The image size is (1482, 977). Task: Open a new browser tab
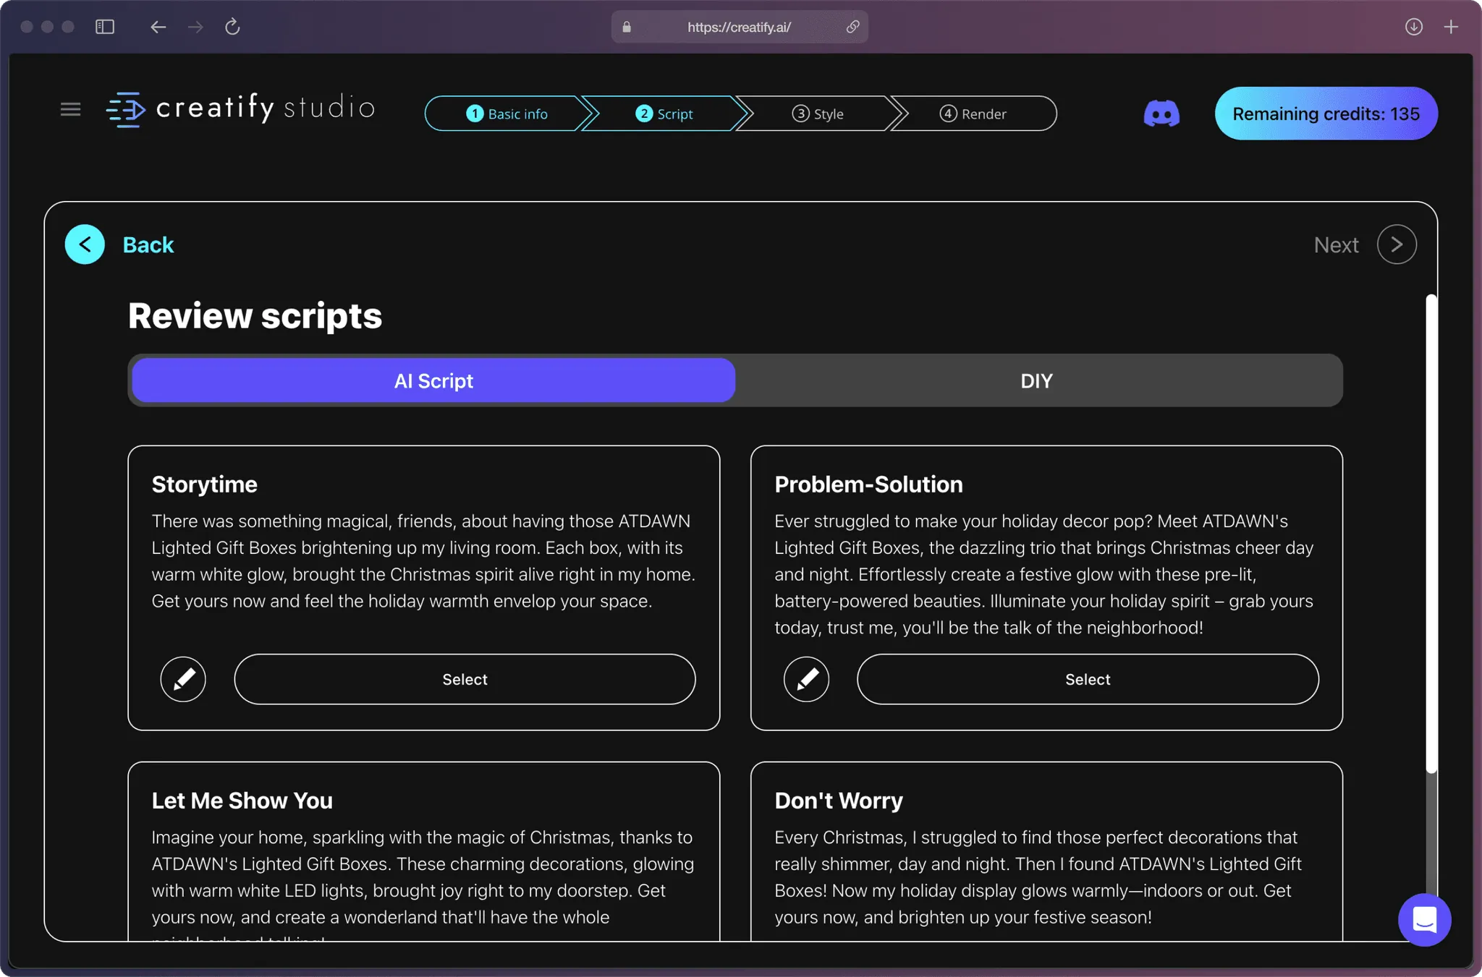pos(1451,27)
